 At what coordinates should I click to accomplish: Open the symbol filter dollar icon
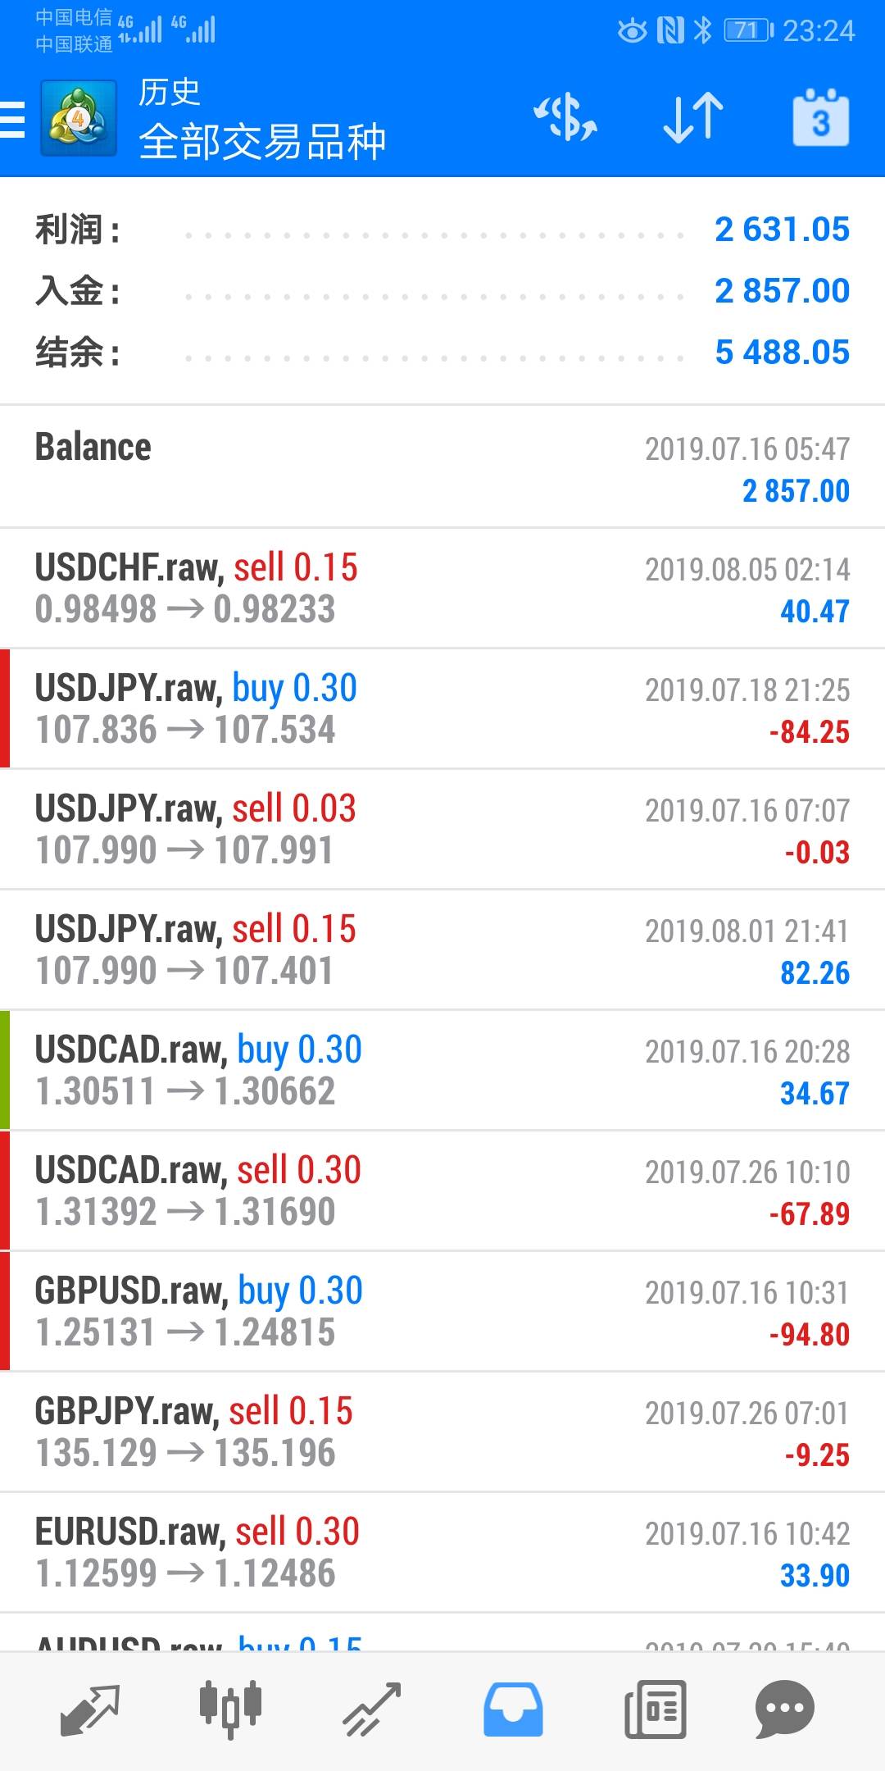[x=565, y=118]
